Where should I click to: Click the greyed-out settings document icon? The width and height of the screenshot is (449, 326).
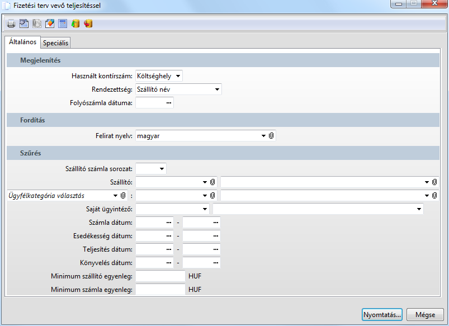coord(37,23)
